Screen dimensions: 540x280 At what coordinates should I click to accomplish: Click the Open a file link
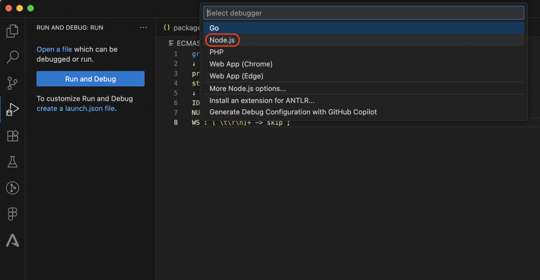tap(54, 49)
